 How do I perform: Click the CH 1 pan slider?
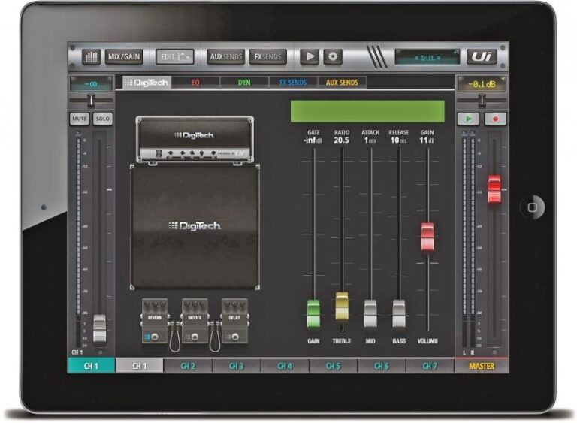(x=91, y=100)
